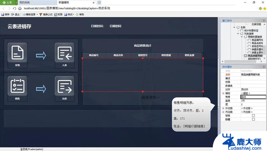Toggle the 禁用 checkbox

253,116
